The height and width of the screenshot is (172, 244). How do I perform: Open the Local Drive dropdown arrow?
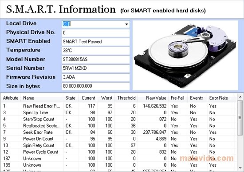(x=126, y=24)
